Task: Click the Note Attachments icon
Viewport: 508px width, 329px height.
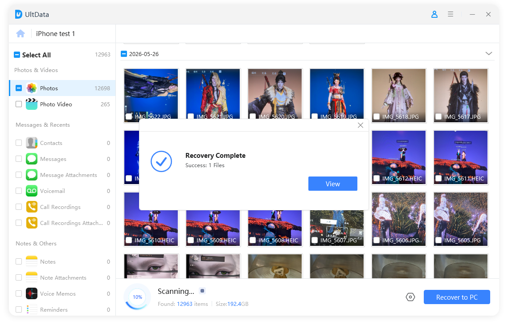Action: (x=32, y=277)
